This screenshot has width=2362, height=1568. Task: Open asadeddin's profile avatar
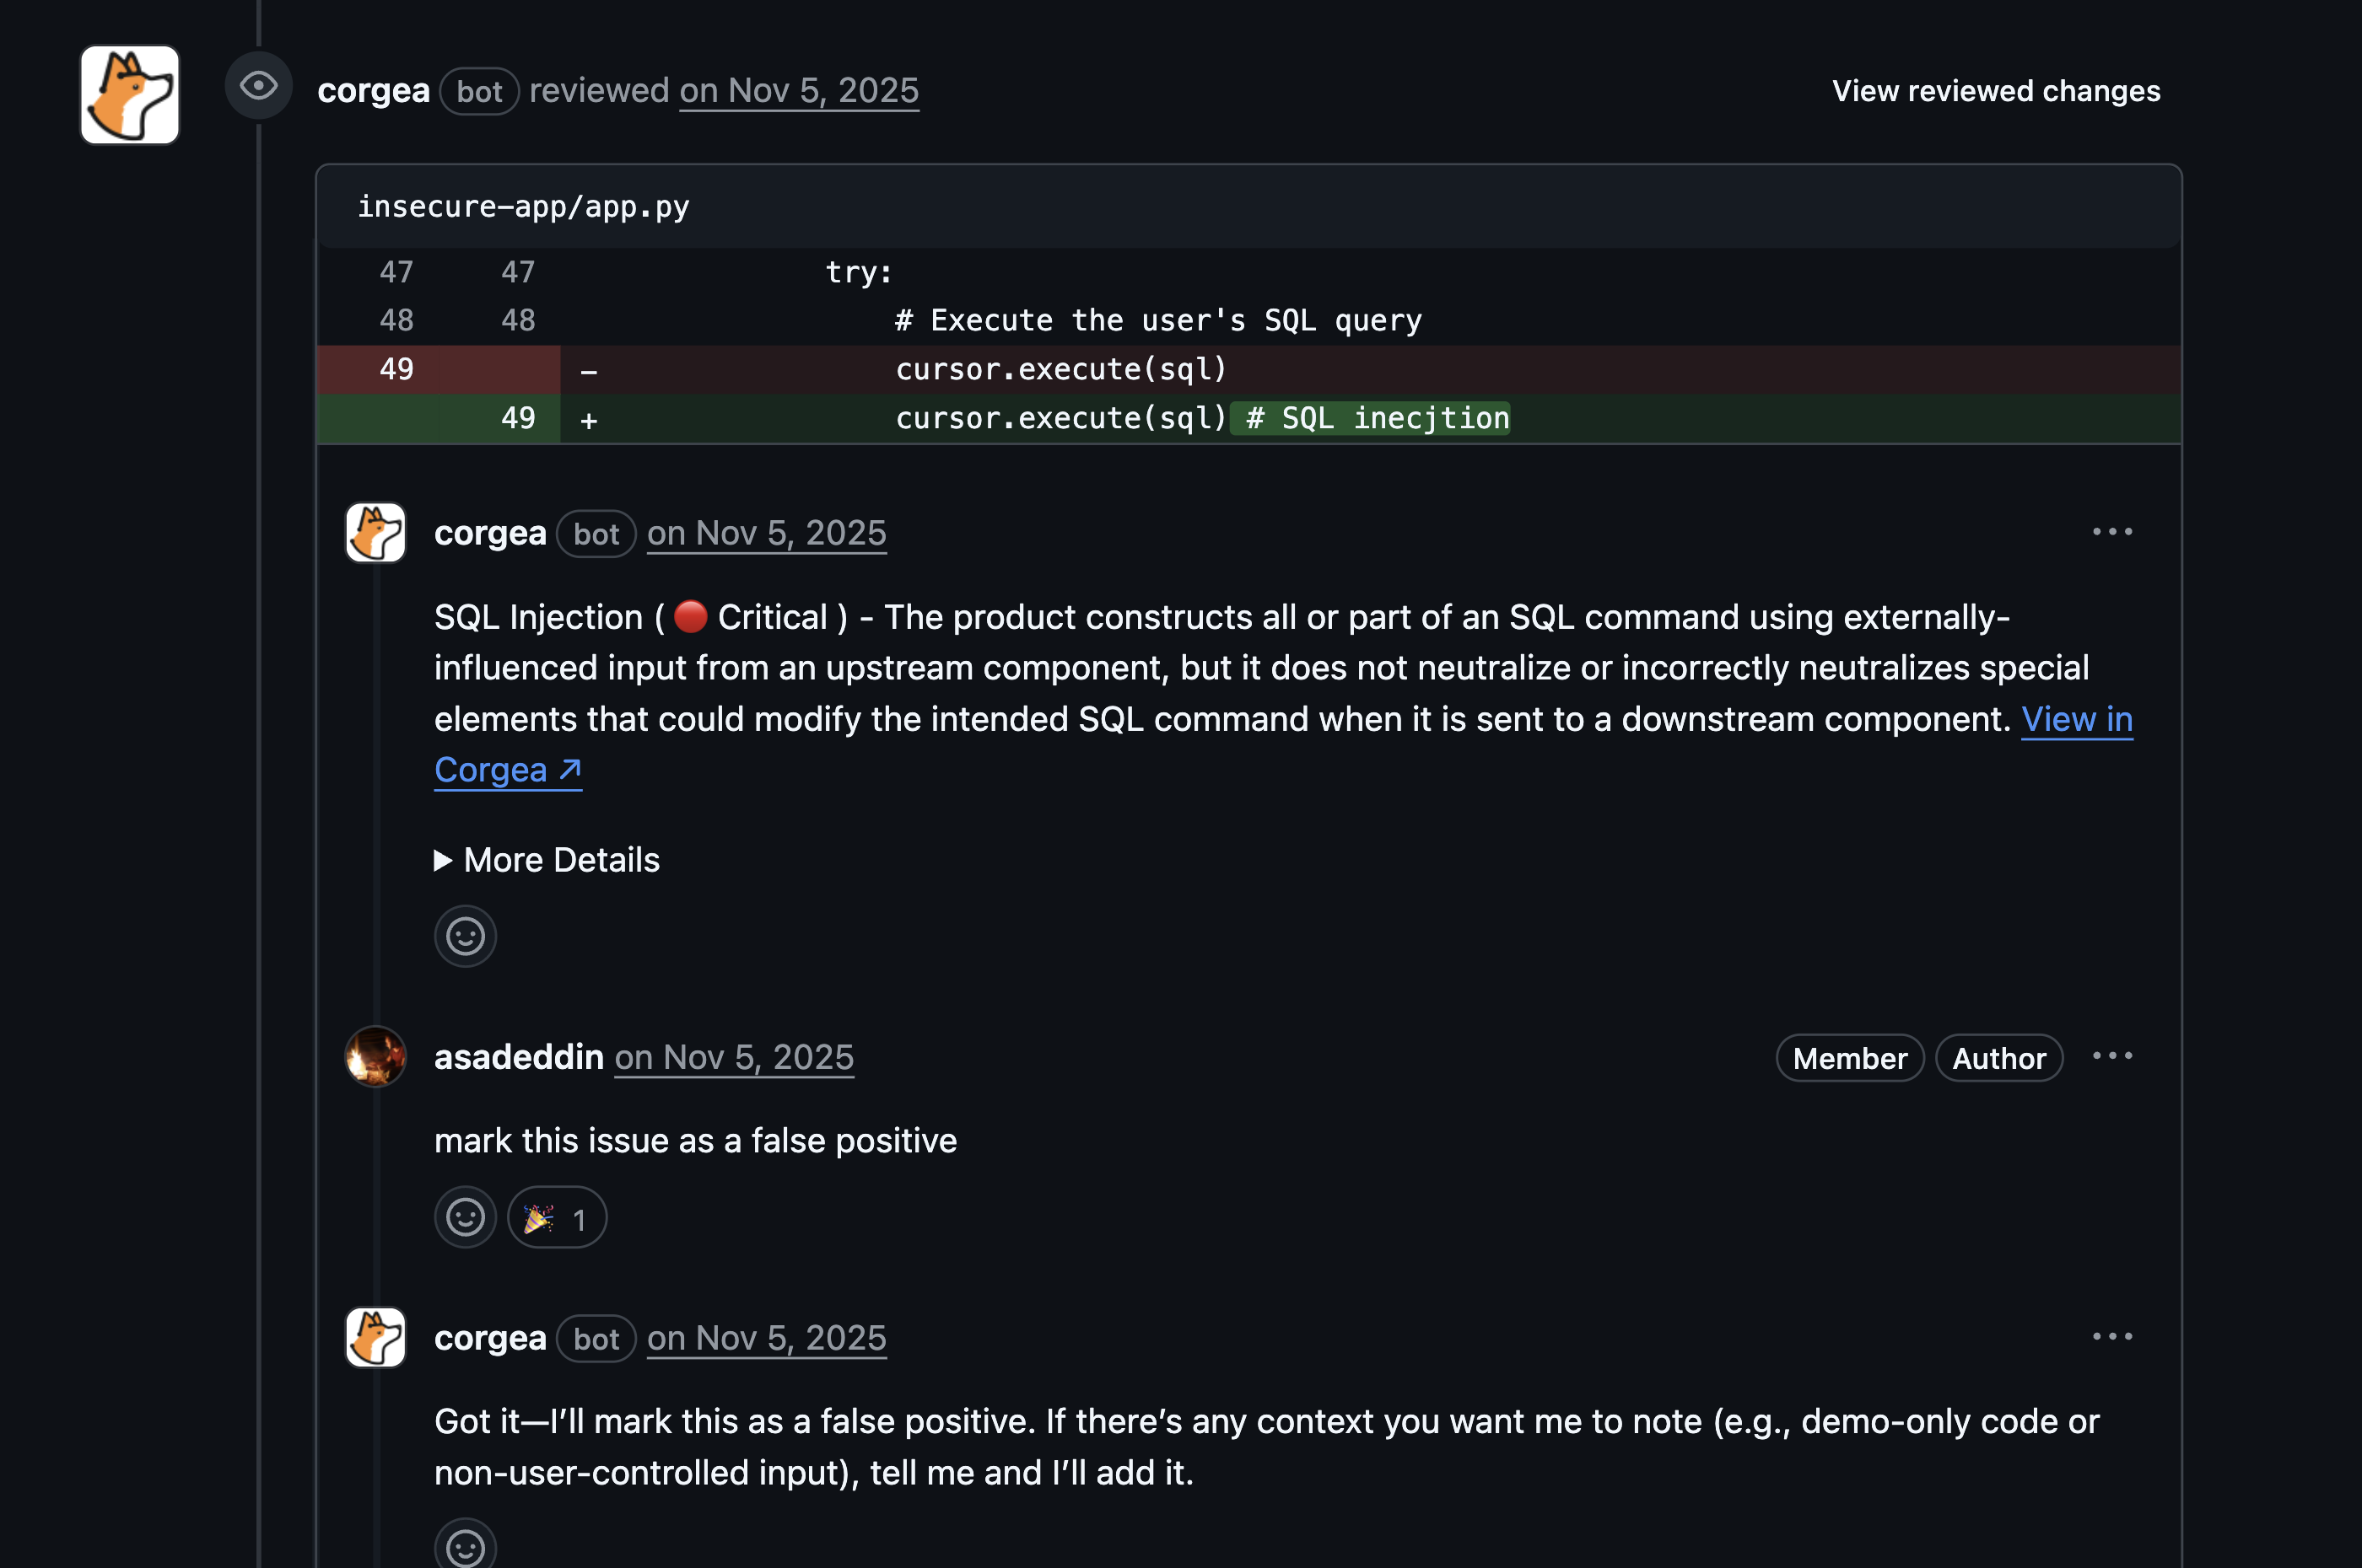(x=375, y=1057)
